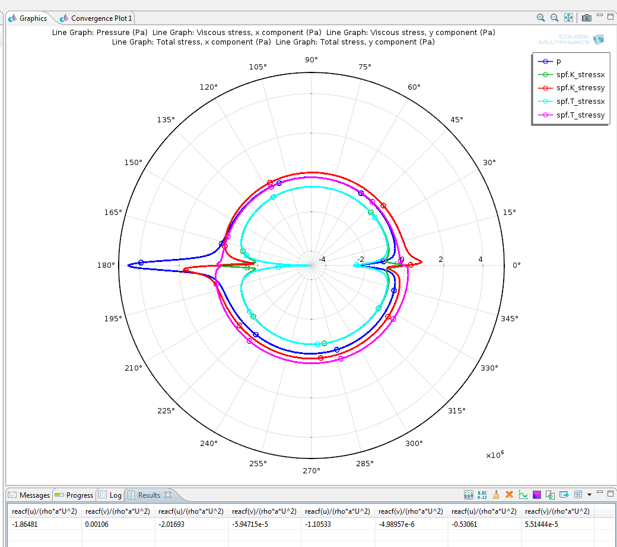
Task: Click the Zoom Out magnifier icon
Action: point(554,18)
